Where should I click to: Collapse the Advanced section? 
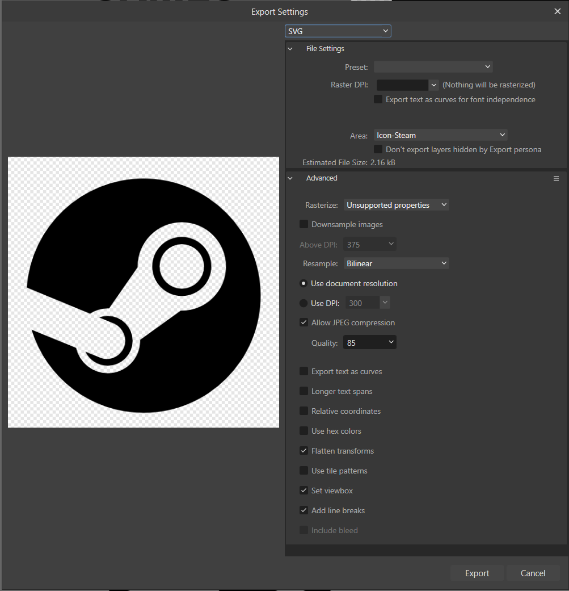pos(290,178)
